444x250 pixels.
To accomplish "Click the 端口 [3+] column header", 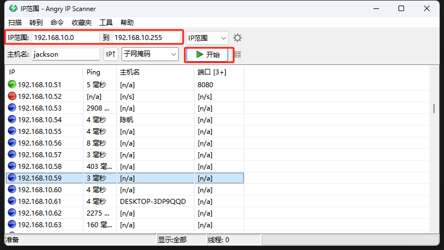I will tap(219, 72).
